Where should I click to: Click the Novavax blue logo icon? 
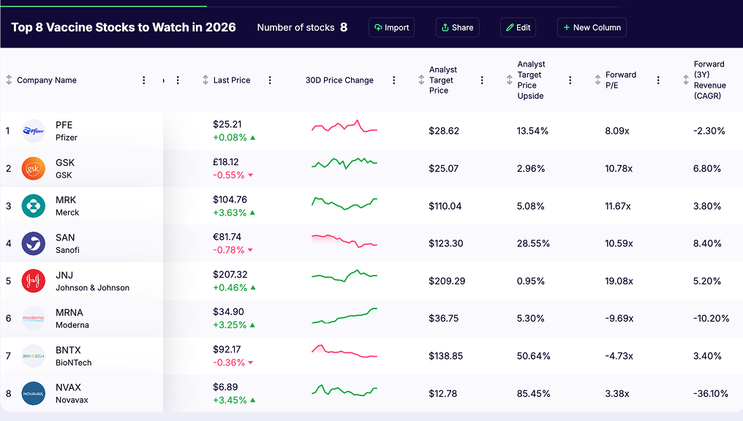point(34,393)
